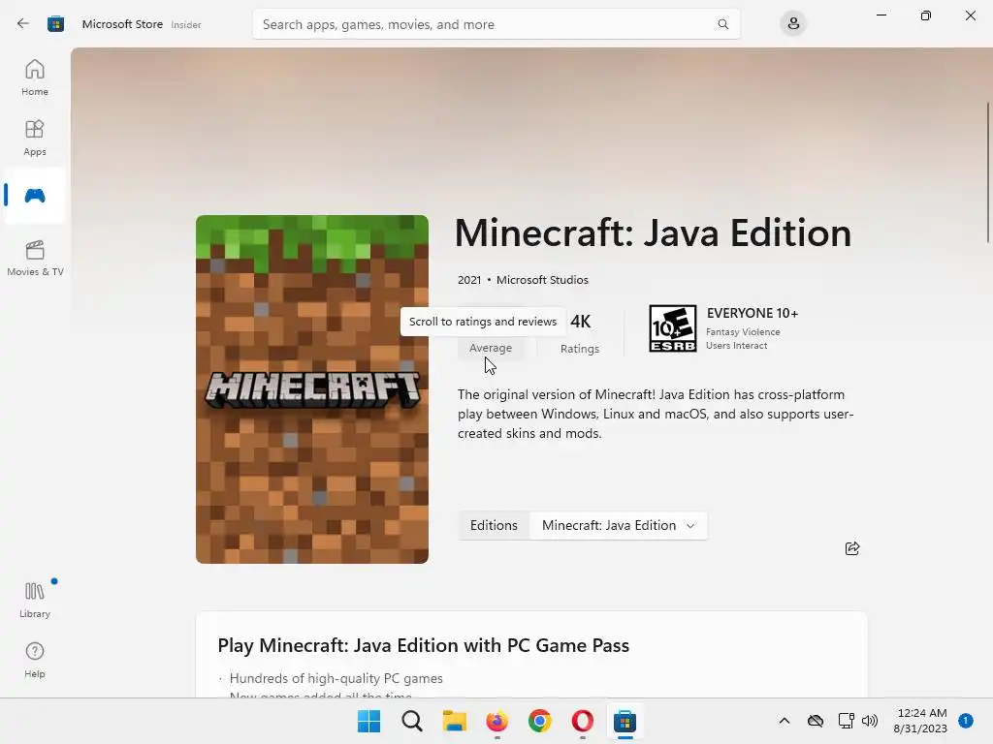Go back using the back arrow
Viewport: 993px width, 744px height.
tap(23, 24)
